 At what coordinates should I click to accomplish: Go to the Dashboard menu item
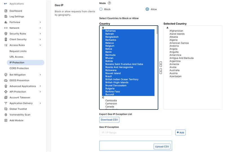(16, 11)
